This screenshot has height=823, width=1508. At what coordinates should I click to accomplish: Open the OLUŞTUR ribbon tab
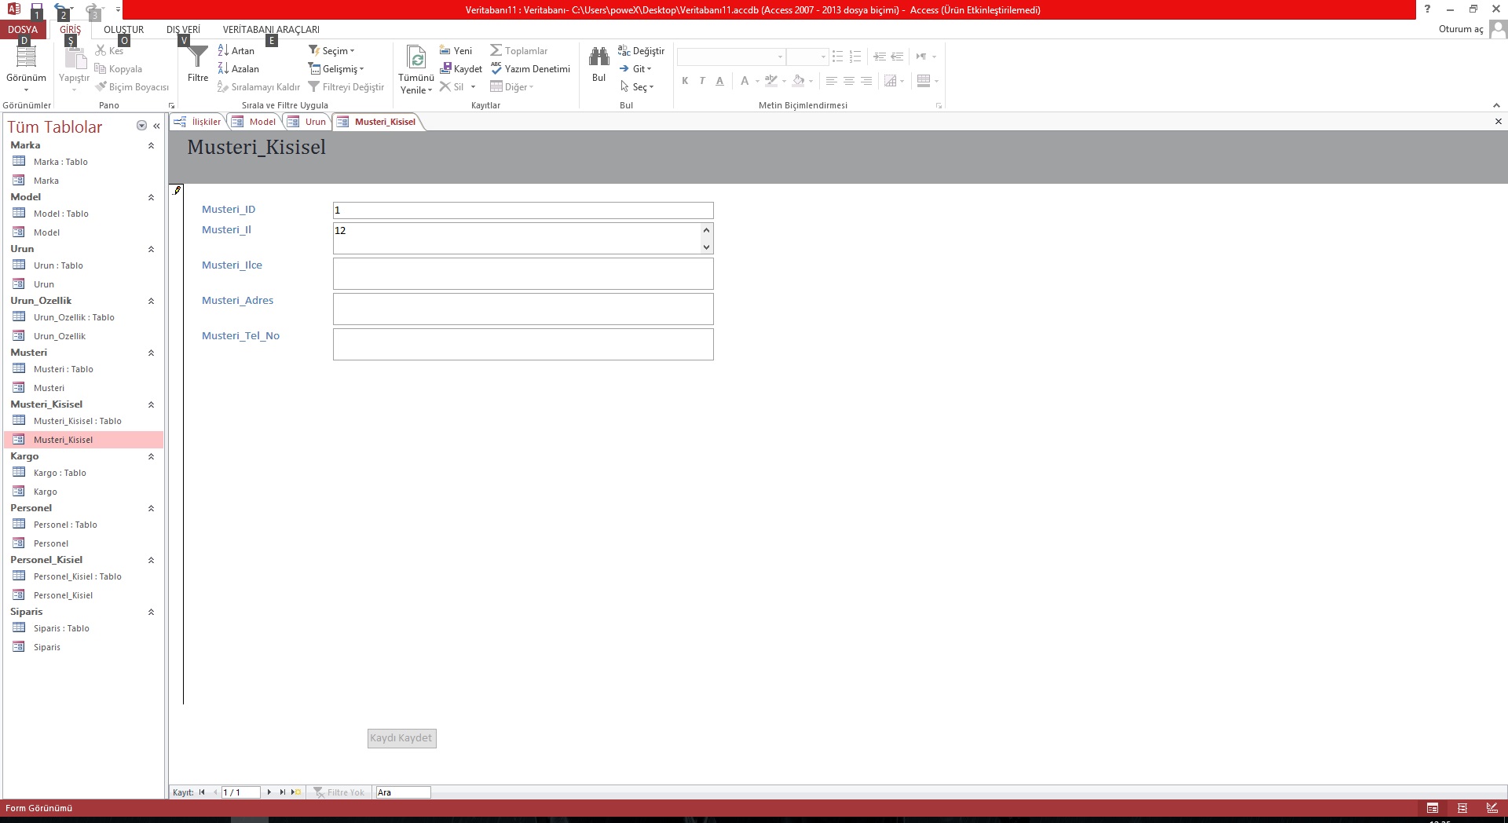[x=123, y=30]
